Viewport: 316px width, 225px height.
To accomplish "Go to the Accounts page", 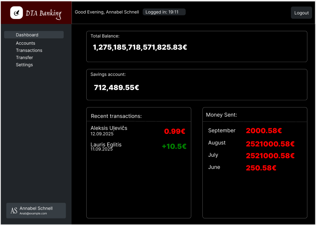I will (26, 43).
